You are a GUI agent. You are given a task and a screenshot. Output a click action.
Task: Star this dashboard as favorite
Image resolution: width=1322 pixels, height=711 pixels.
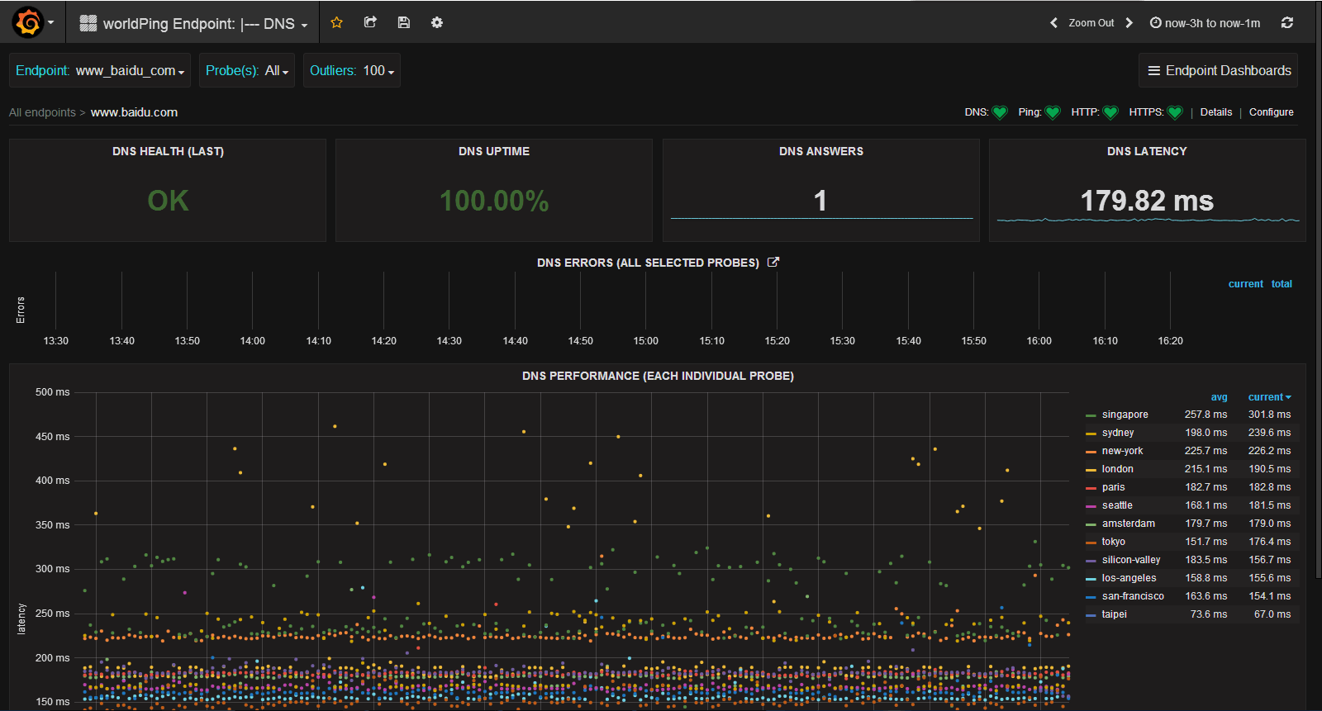(336, 22)
